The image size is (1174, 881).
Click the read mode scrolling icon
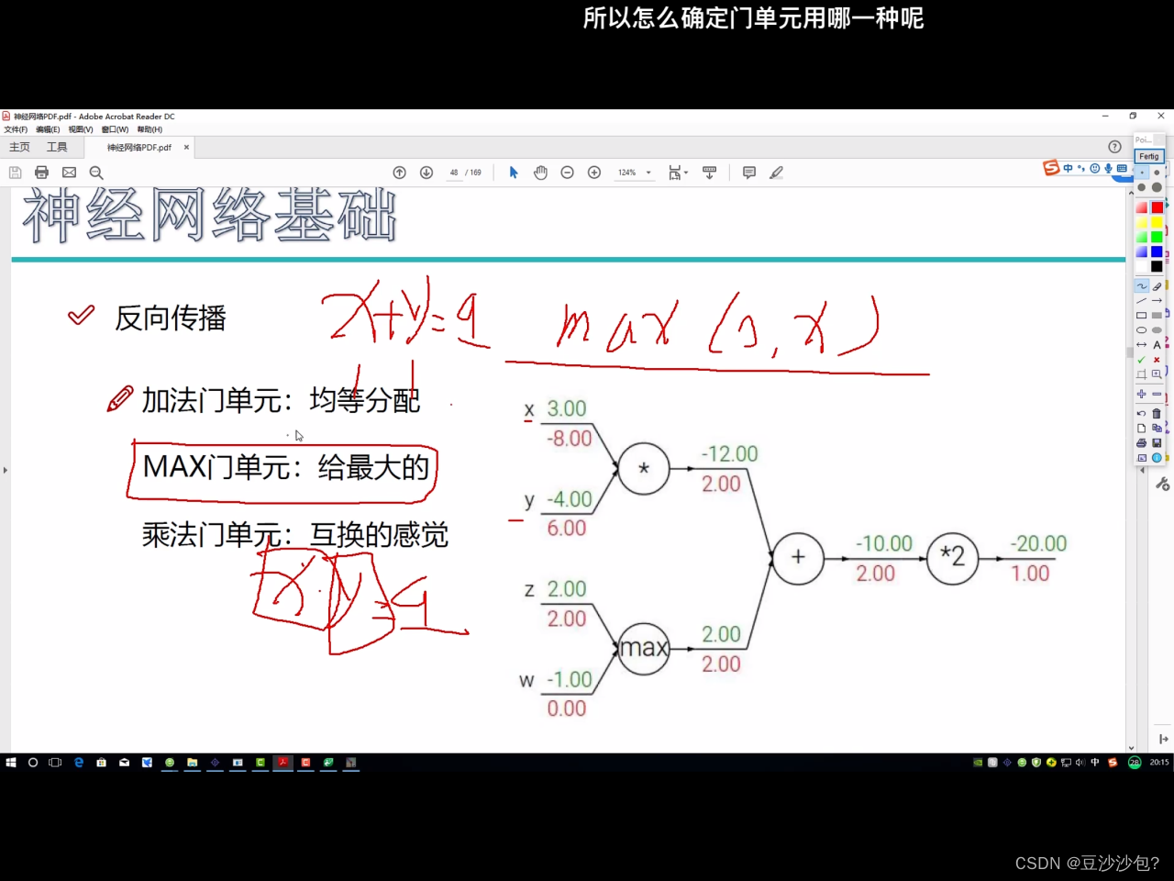(x=709, y=173)
